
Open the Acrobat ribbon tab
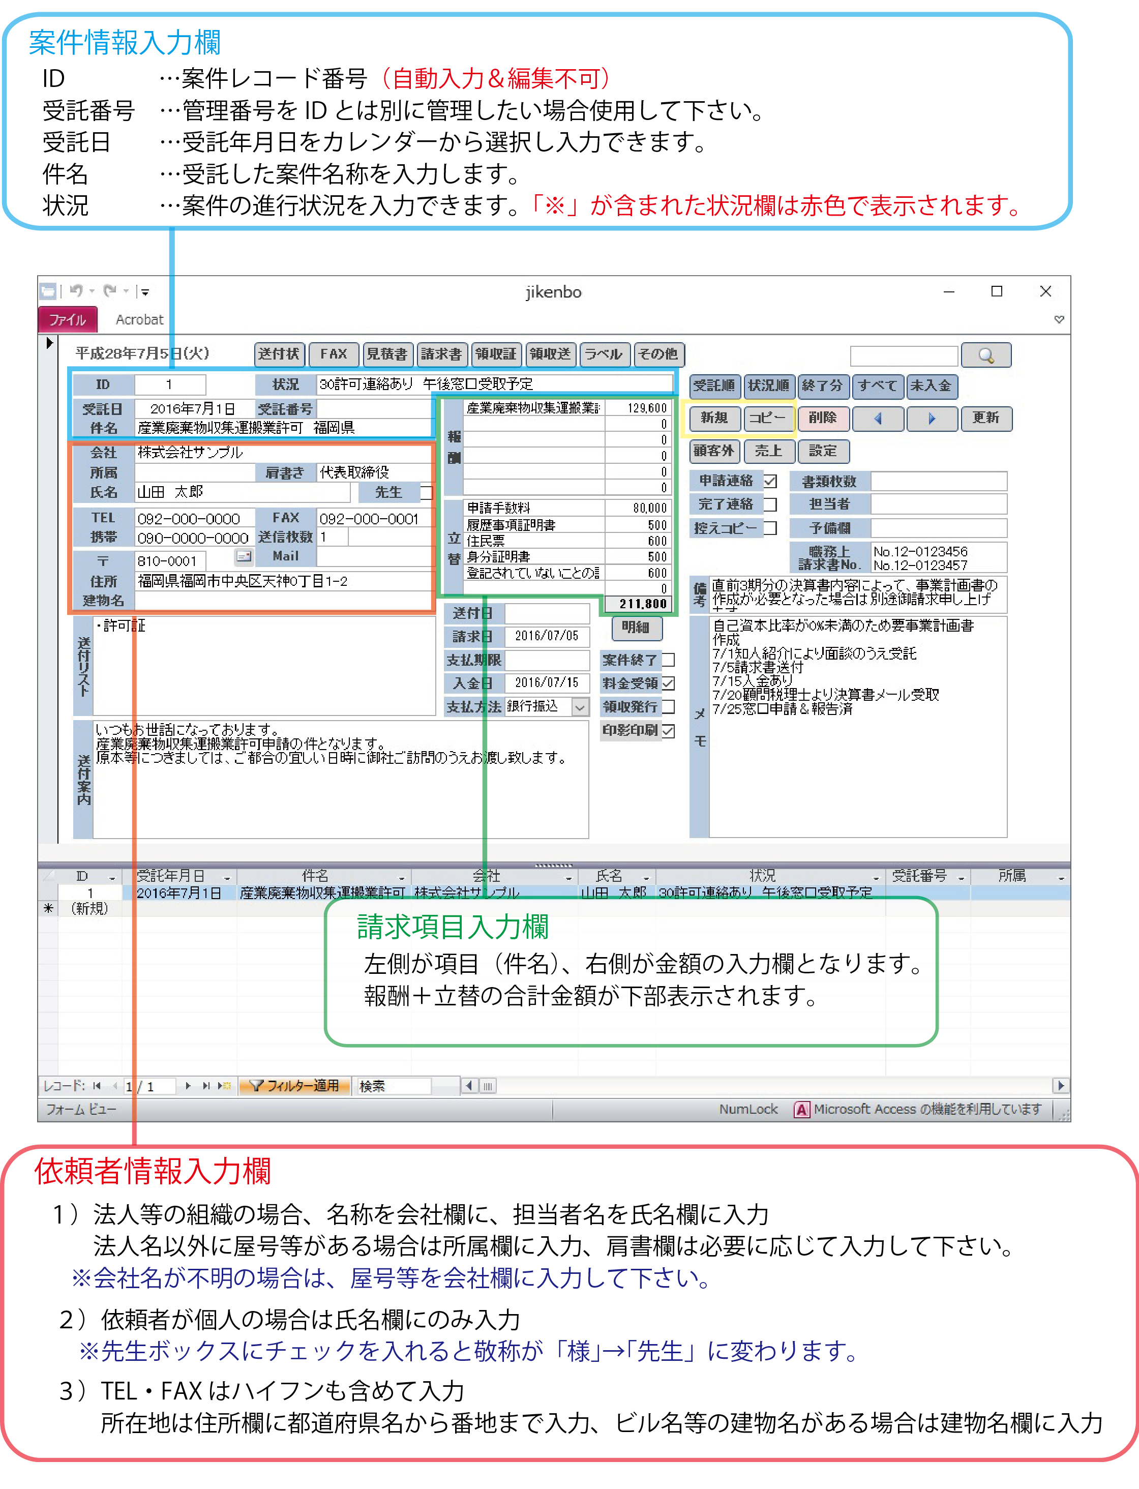[139, 319]
